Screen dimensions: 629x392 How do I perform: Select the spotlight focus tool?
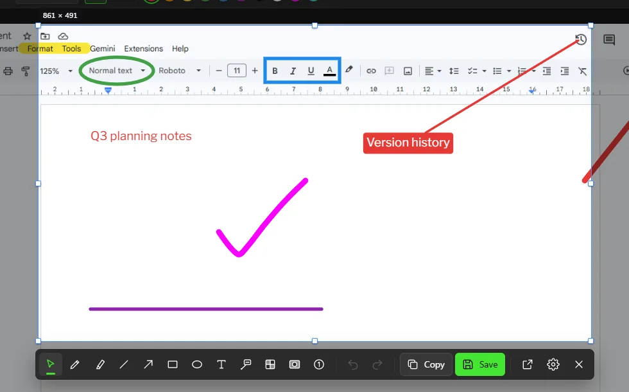(295, 364)
